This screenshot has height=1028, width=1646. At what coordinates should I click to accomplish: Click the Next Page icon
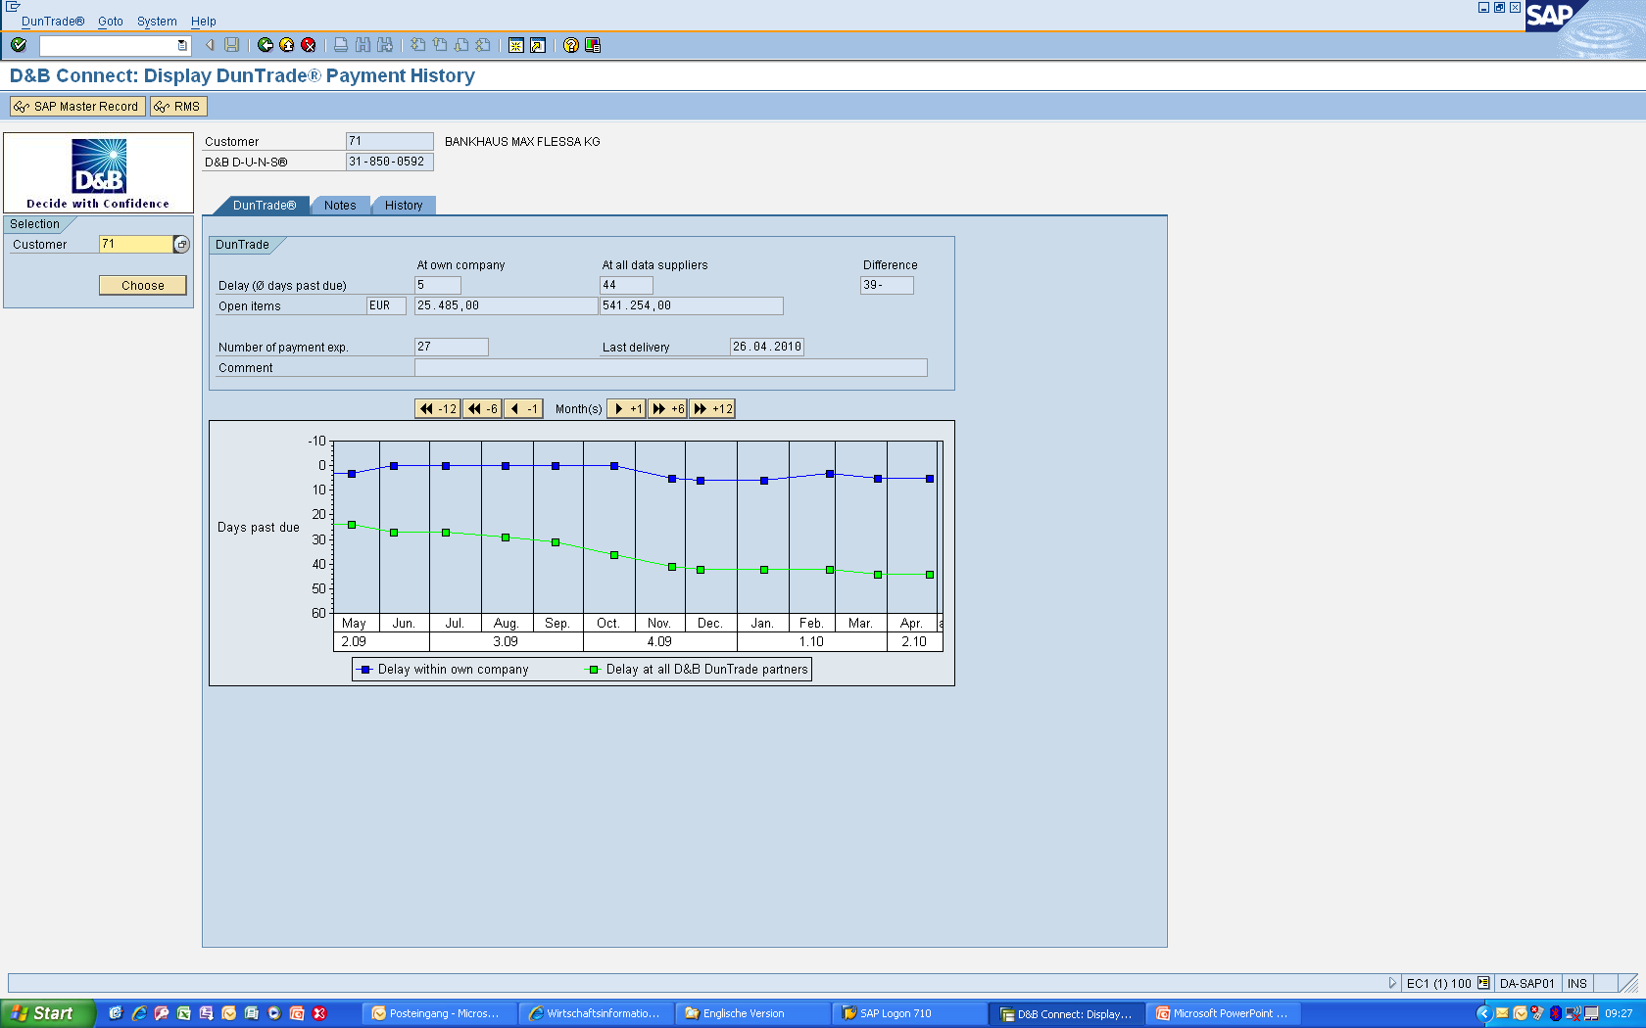pyautogui.click(x=461, y=45)
